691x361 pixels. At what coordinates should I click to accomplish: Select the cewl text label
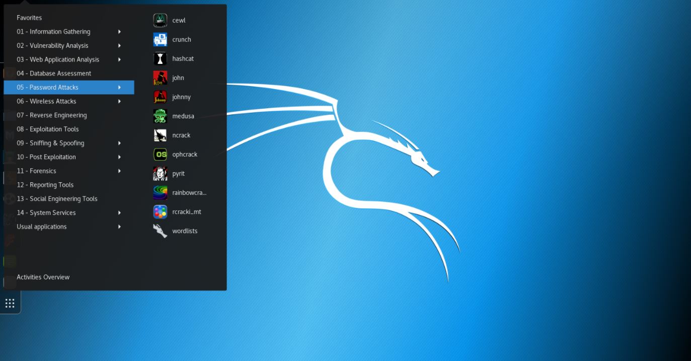179,21
